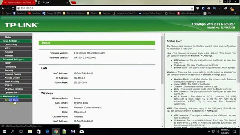Open the Electric Calculation bookmark folder
Screen dimensions: 240x135
pos(74,13)
